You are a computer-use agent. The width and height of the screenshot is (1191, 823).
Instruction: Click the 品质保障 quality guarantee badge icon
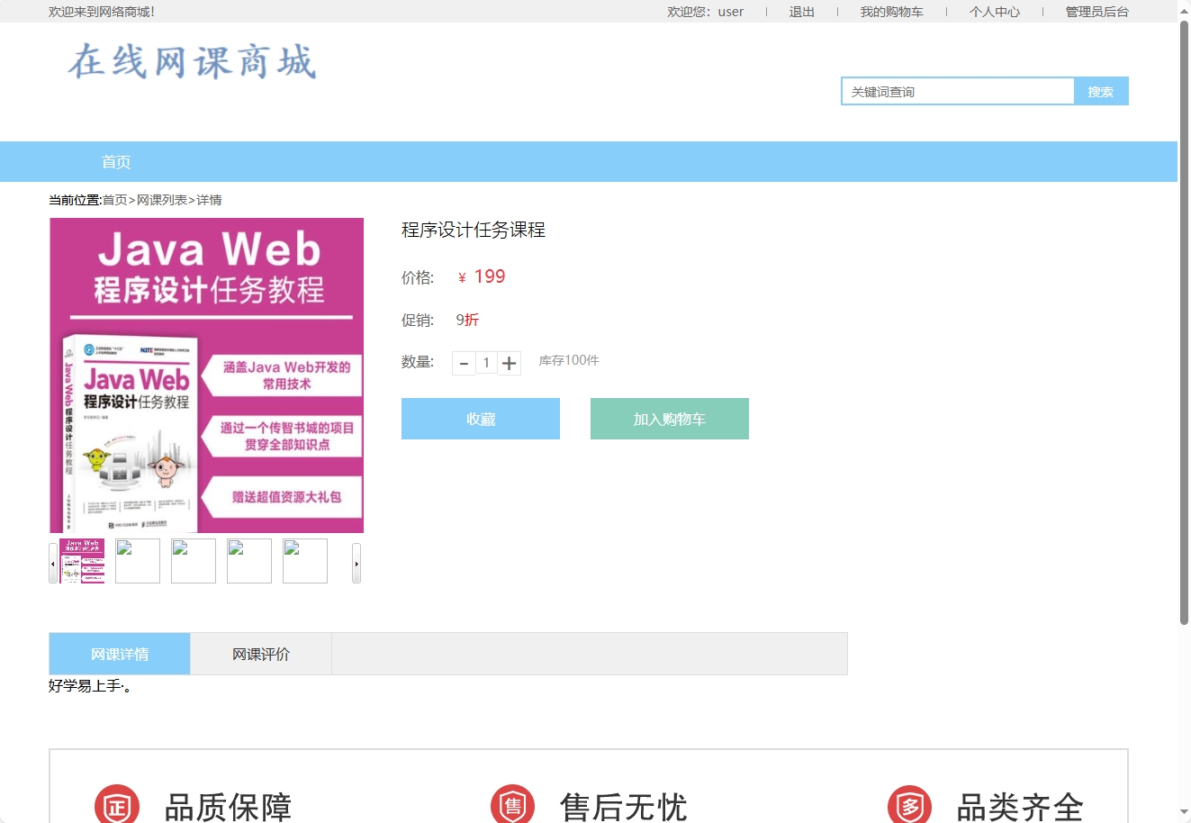[118, 804]
